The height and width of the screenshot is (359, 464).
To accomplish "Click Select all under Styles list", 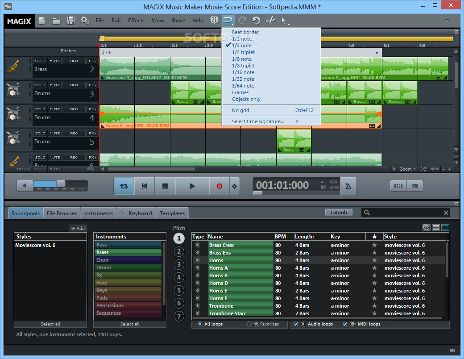I will pos(50,324).
